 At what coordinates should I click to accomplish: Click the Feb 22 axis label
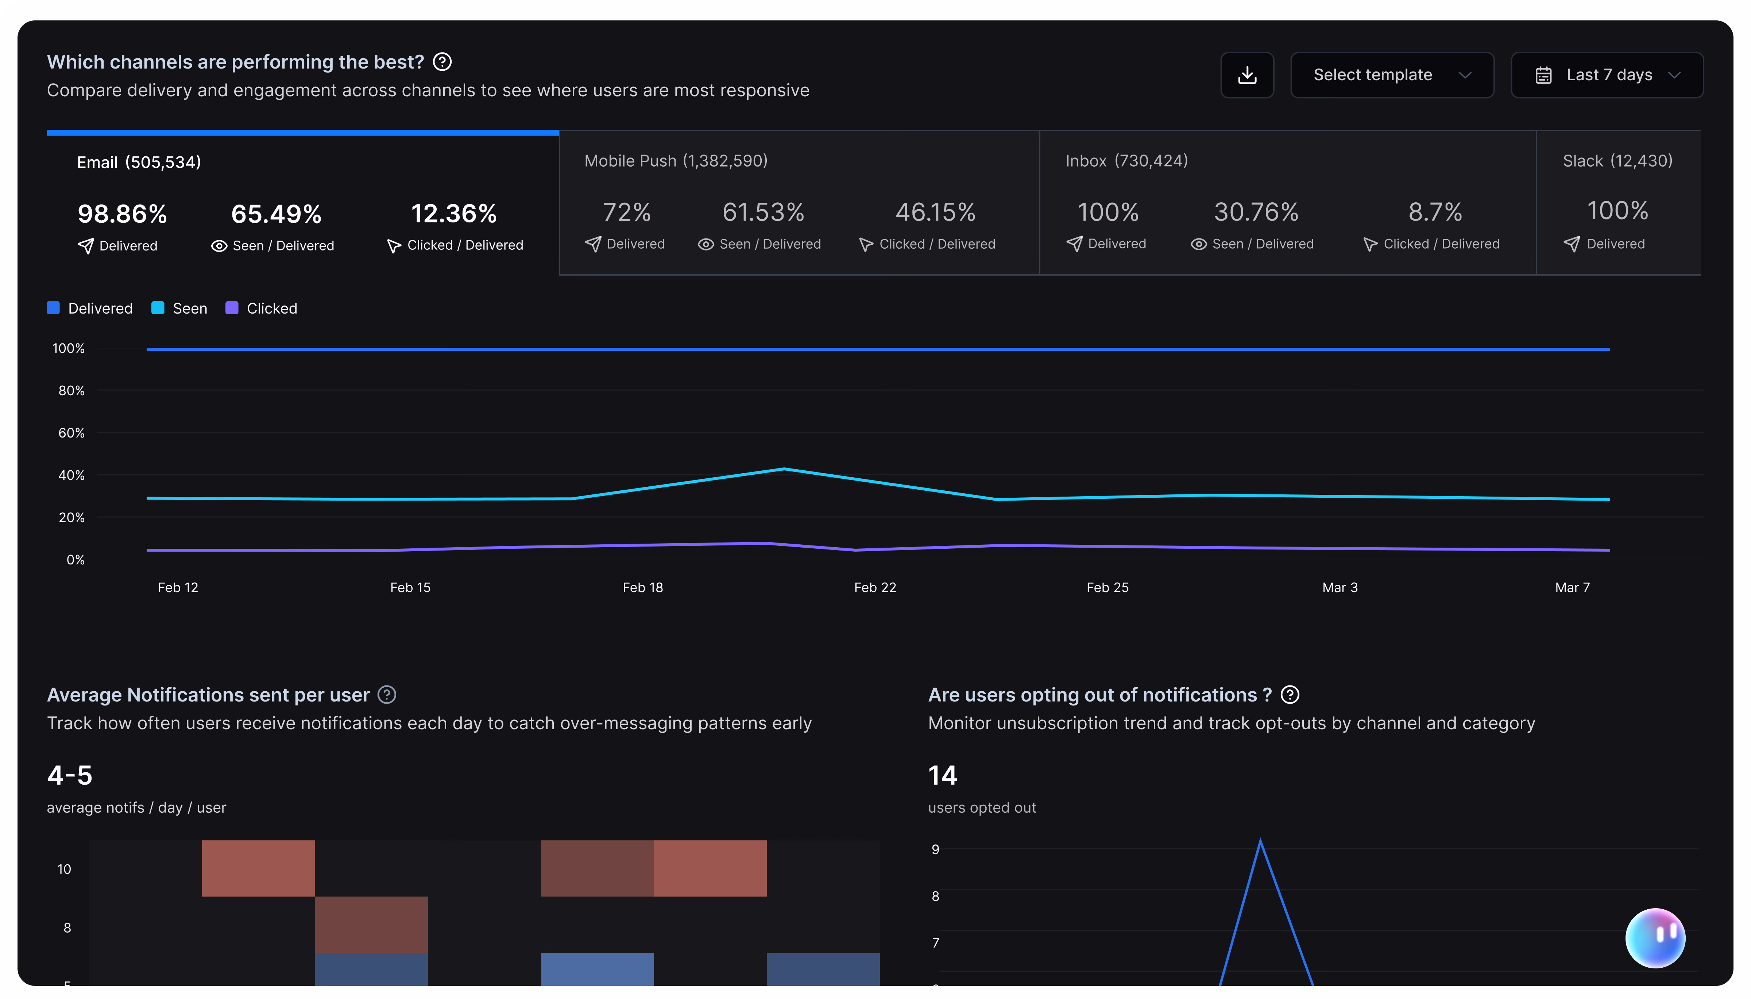pos(874,587)
